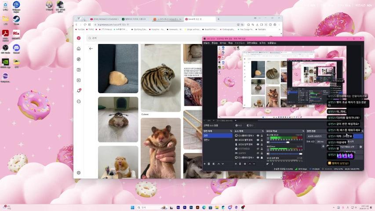Viewport: 375px width, 211px height.
Task: Open the File menu in OBS
Action: point(206,43)
